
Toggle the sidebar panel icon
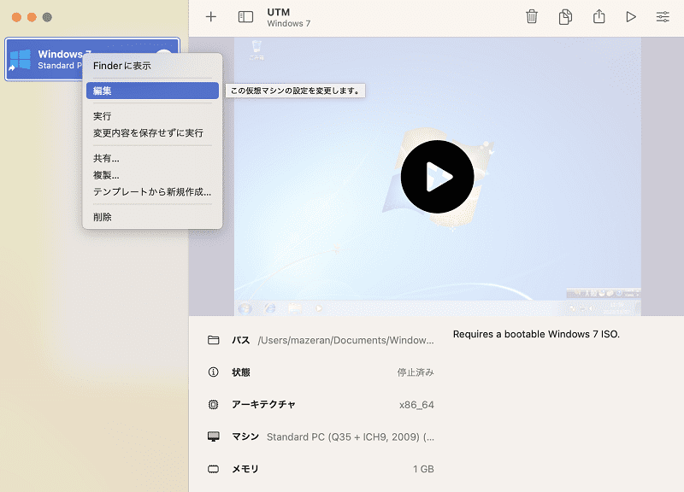245,17
